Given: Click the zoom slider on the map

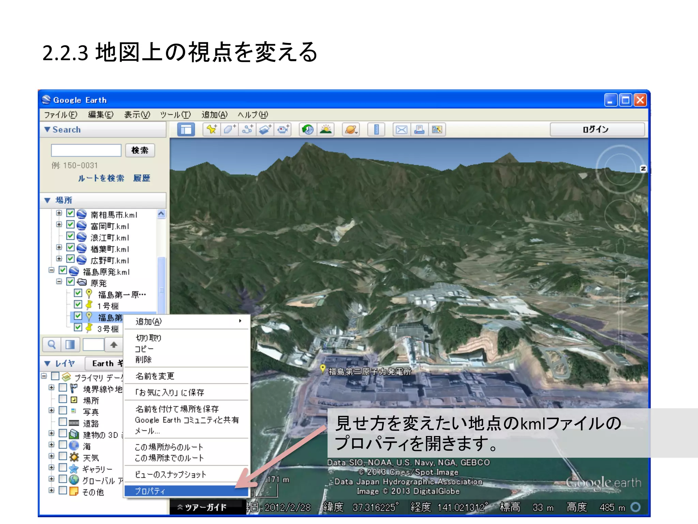Looking at the screenshot, I should [620, 312].
